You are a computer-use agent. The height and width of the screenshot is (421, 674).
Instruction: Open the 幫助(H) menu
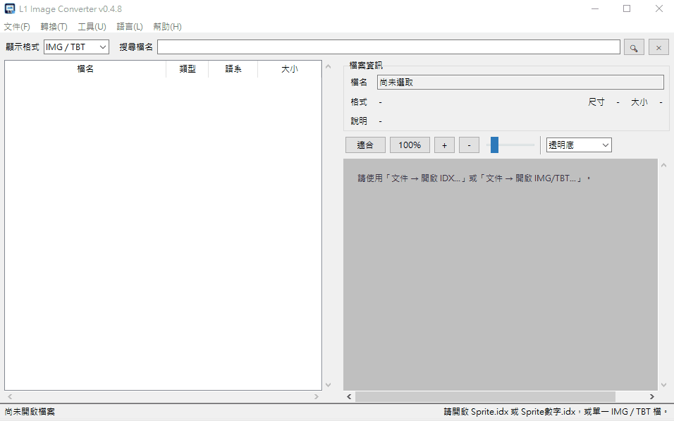pyautogui.click(x=167, y=27)
